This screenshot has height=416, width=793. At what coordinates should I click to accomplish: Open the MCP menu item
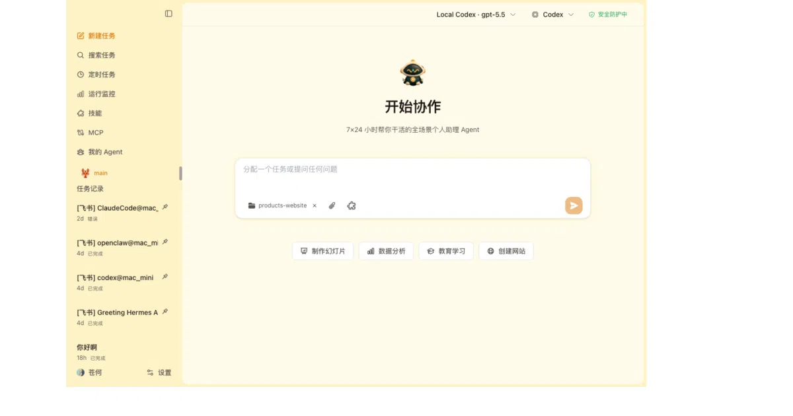point(90,133)
